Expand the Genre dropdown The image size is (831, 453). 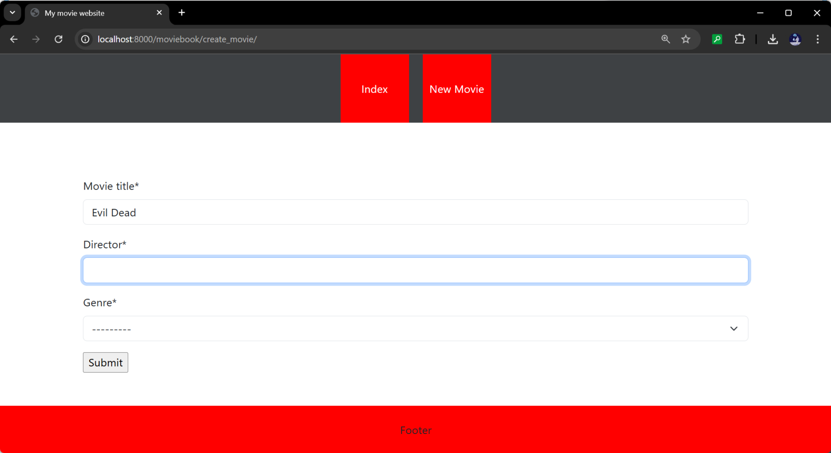pyautogui.click(x=415, y=328)
